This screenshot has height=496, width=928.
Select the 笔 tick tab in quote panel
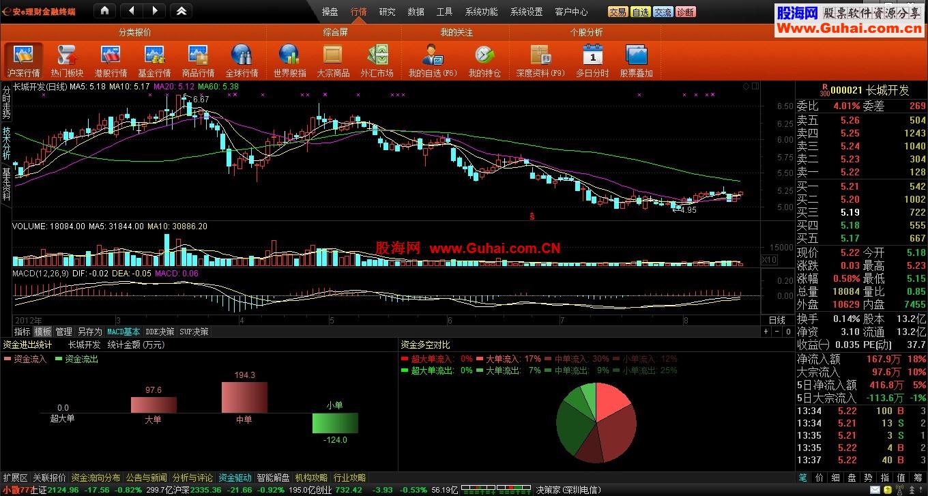[803, 478]
